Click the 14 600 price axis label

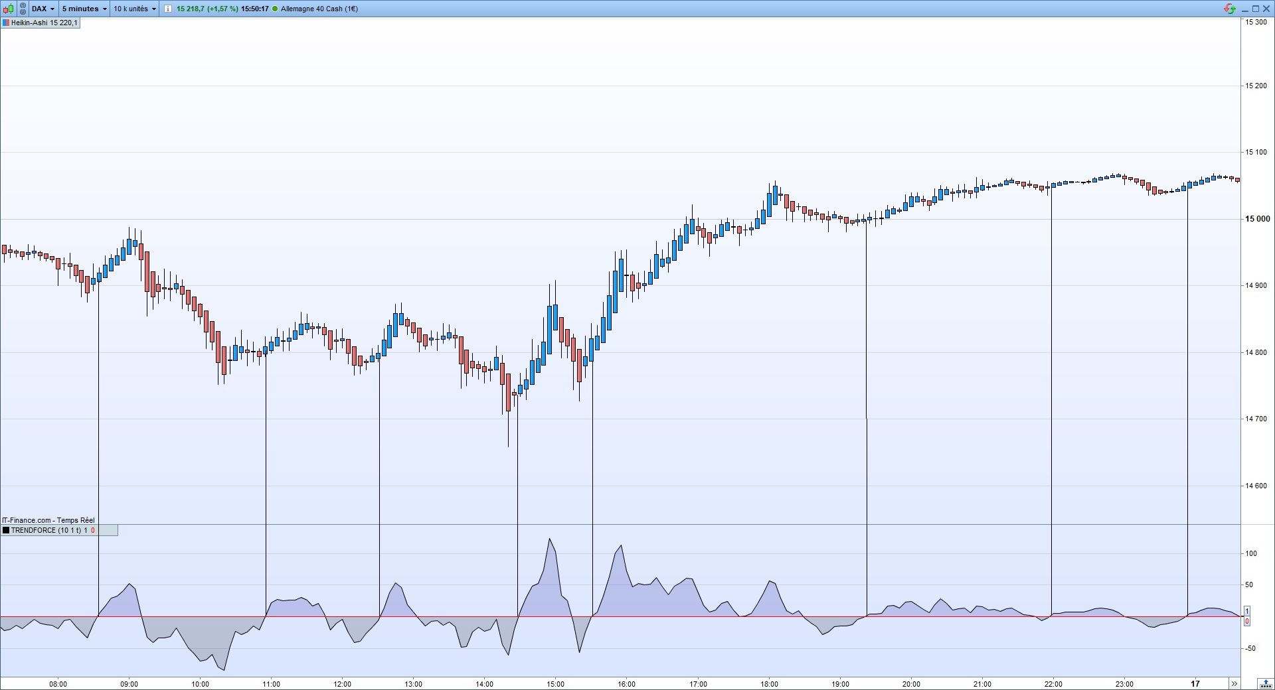[1256, 486]
